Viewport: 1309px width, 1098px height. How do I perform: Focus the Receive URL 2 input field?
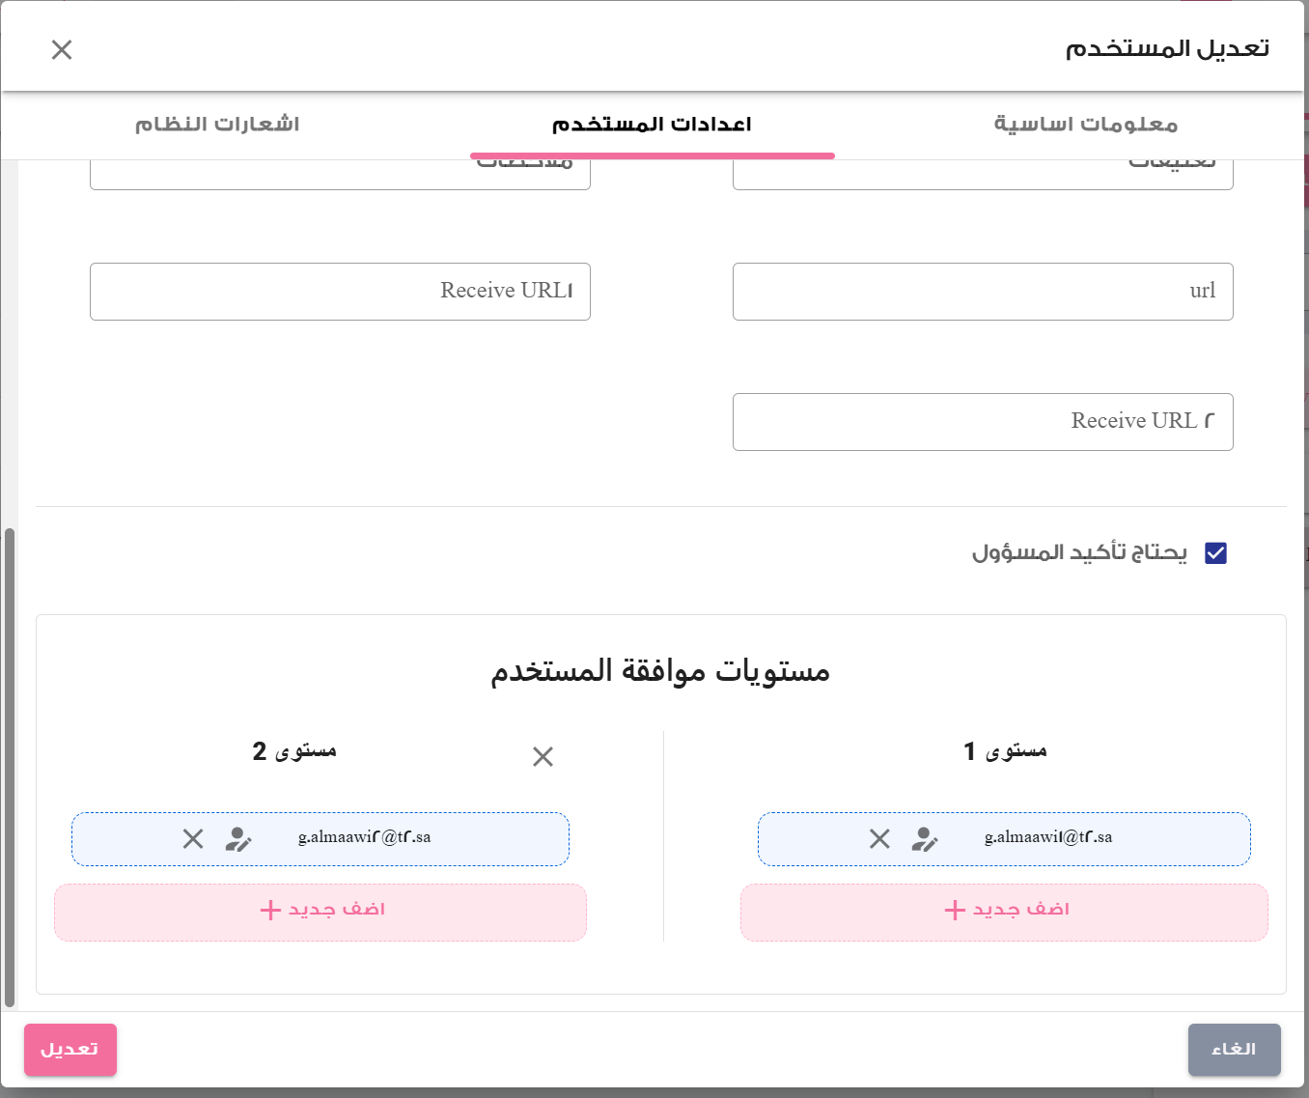coord(983,422)
